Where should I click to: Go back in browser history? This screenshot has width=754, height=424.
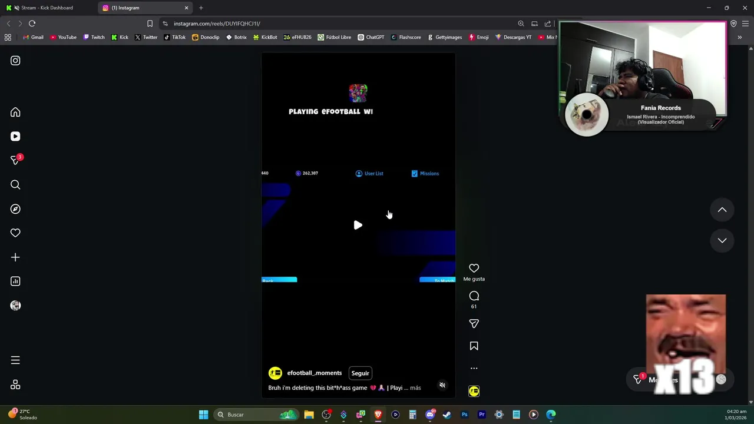click(8, 24)
